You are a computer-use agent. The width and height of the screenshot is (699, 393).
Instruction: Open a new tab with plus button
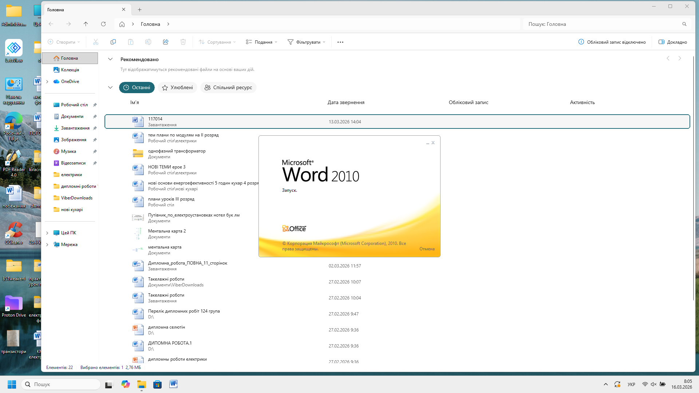[139, 10]
